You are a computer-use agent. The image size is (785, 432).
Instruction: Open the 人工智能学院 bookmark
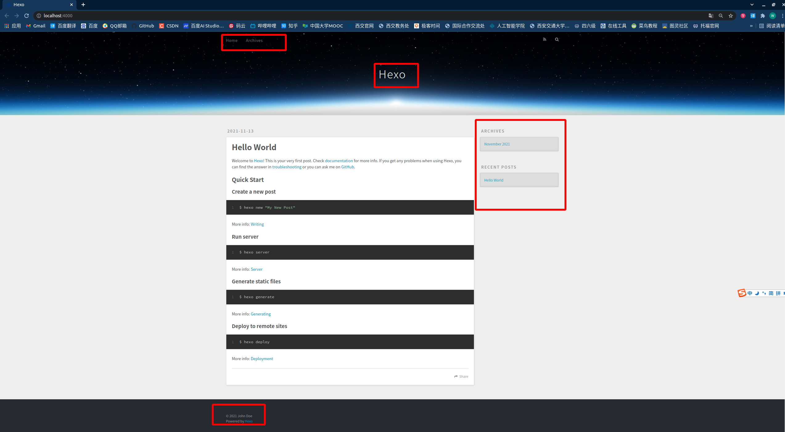point(507,26)
